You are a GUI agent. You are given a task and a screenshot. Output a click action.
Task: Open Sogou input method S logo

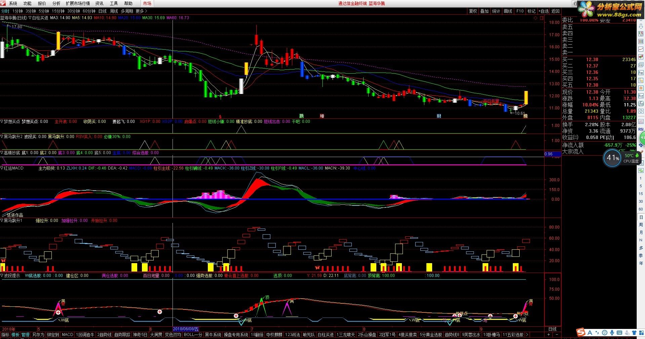(581, 332)
